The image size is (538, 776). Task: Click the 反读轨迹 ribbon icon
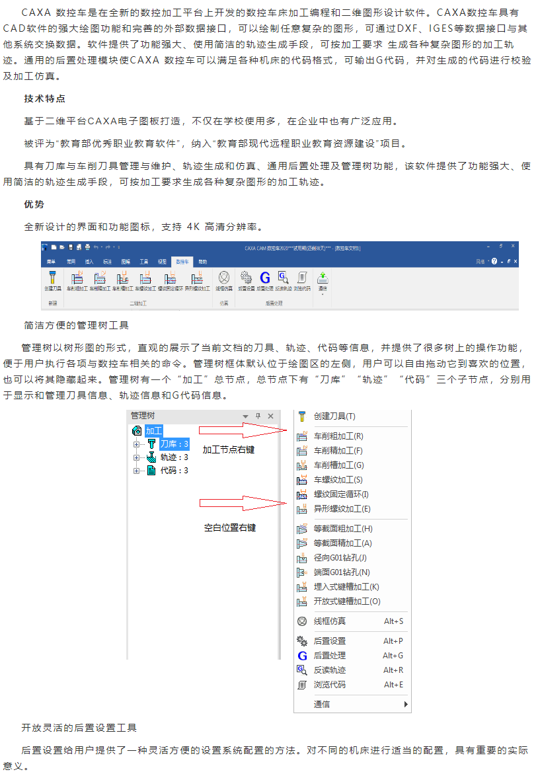(x=284, y=280)
